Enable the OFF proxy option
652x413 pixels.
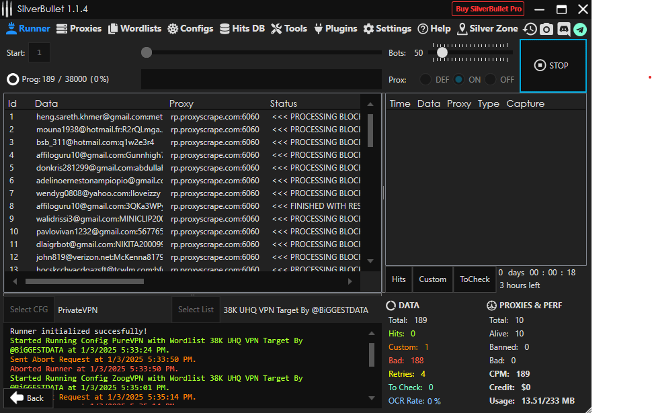(x=490, y=79)
